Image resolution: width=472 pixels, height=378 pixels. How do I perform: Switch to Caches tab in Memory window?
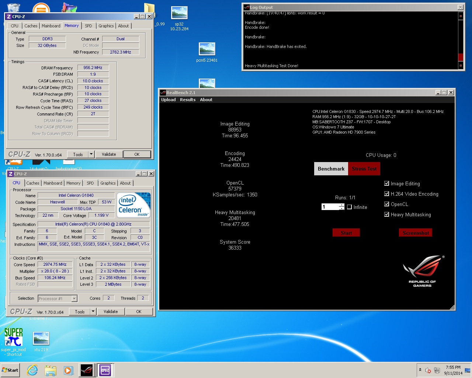tap(31, 26)
